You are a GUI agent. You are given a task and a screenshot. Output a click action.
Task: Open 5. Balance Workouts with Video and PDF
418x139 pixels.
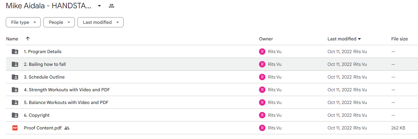(x=66, y=102)
